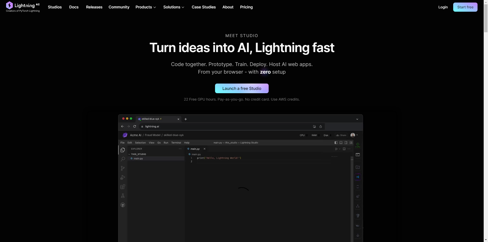Expand the Solutions dropdown menu
Image resolution: width=488 pixels, height=242 pixels.
[174, 7]
